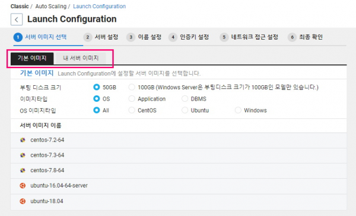356x216 pixels.
Task: Click step 6 circle for 최종 확인
Action: pyautogui.click(x=292, y=37)
